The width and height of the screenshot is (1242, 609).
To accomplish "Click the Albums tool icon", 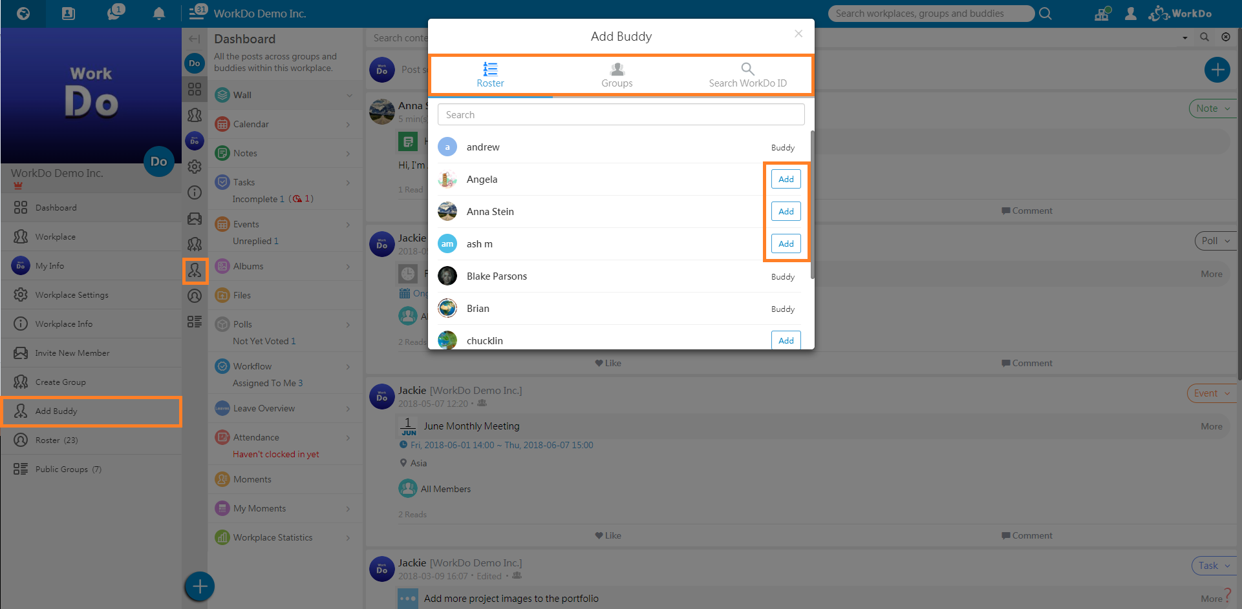I will pos(222,266).
